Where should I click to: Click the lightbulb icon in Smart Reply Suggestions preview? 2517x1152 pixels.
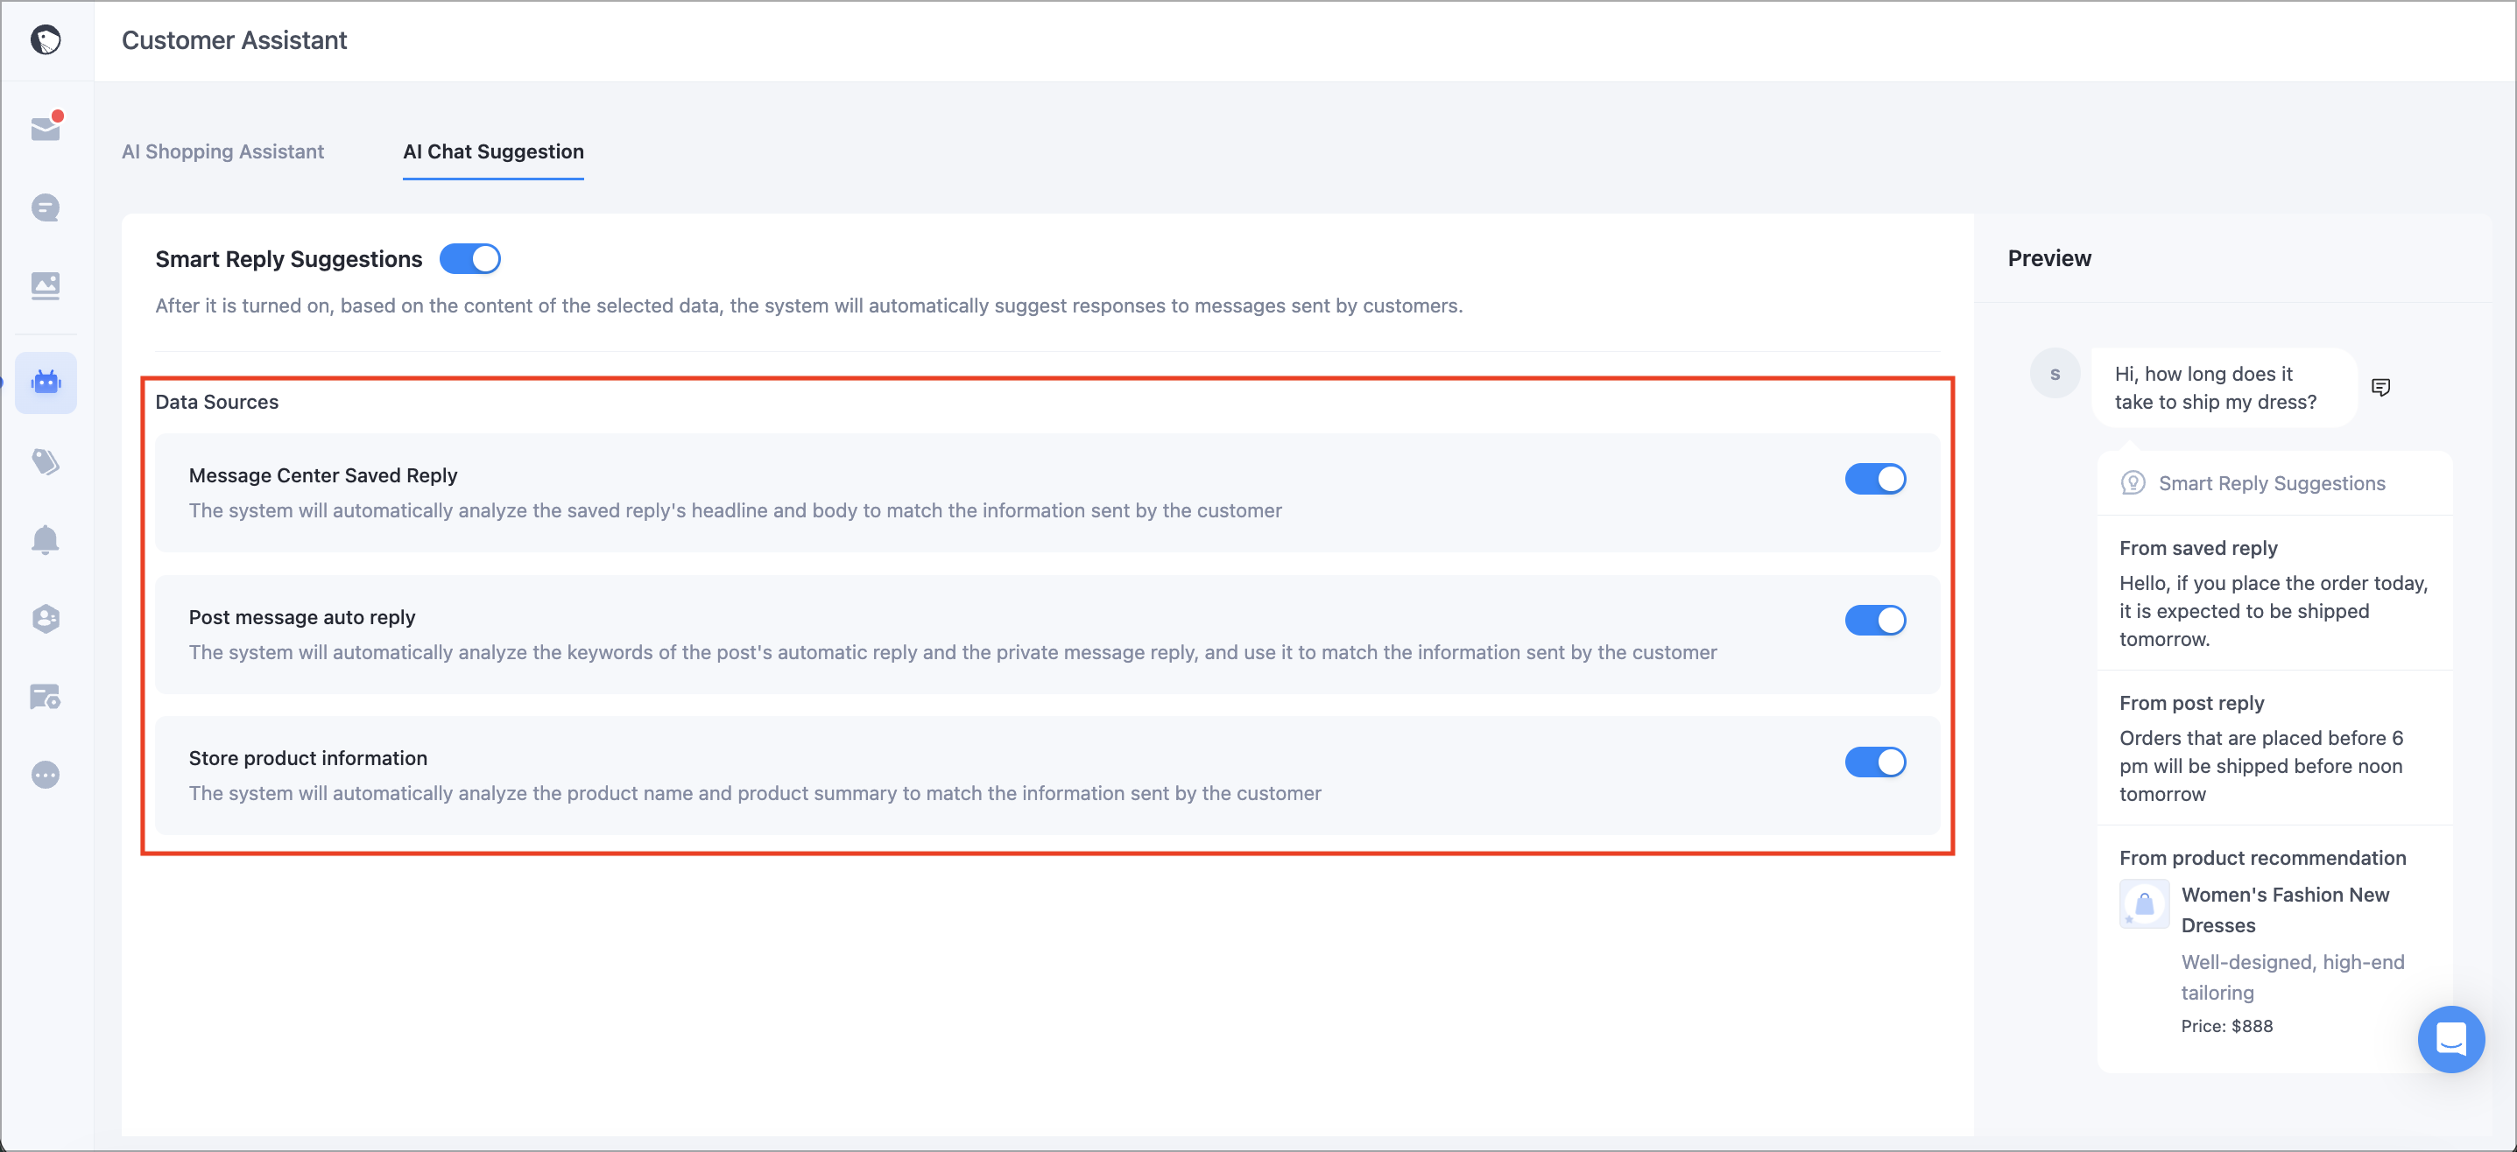[x=2133, y=483]
